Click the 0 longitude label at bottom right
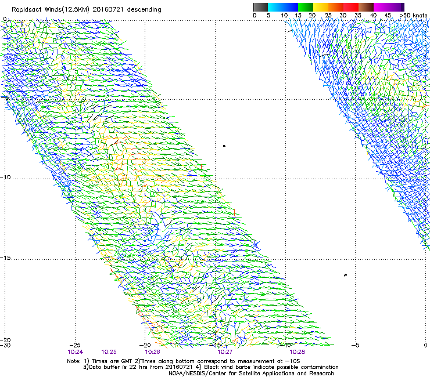 [x=425, y=345]
